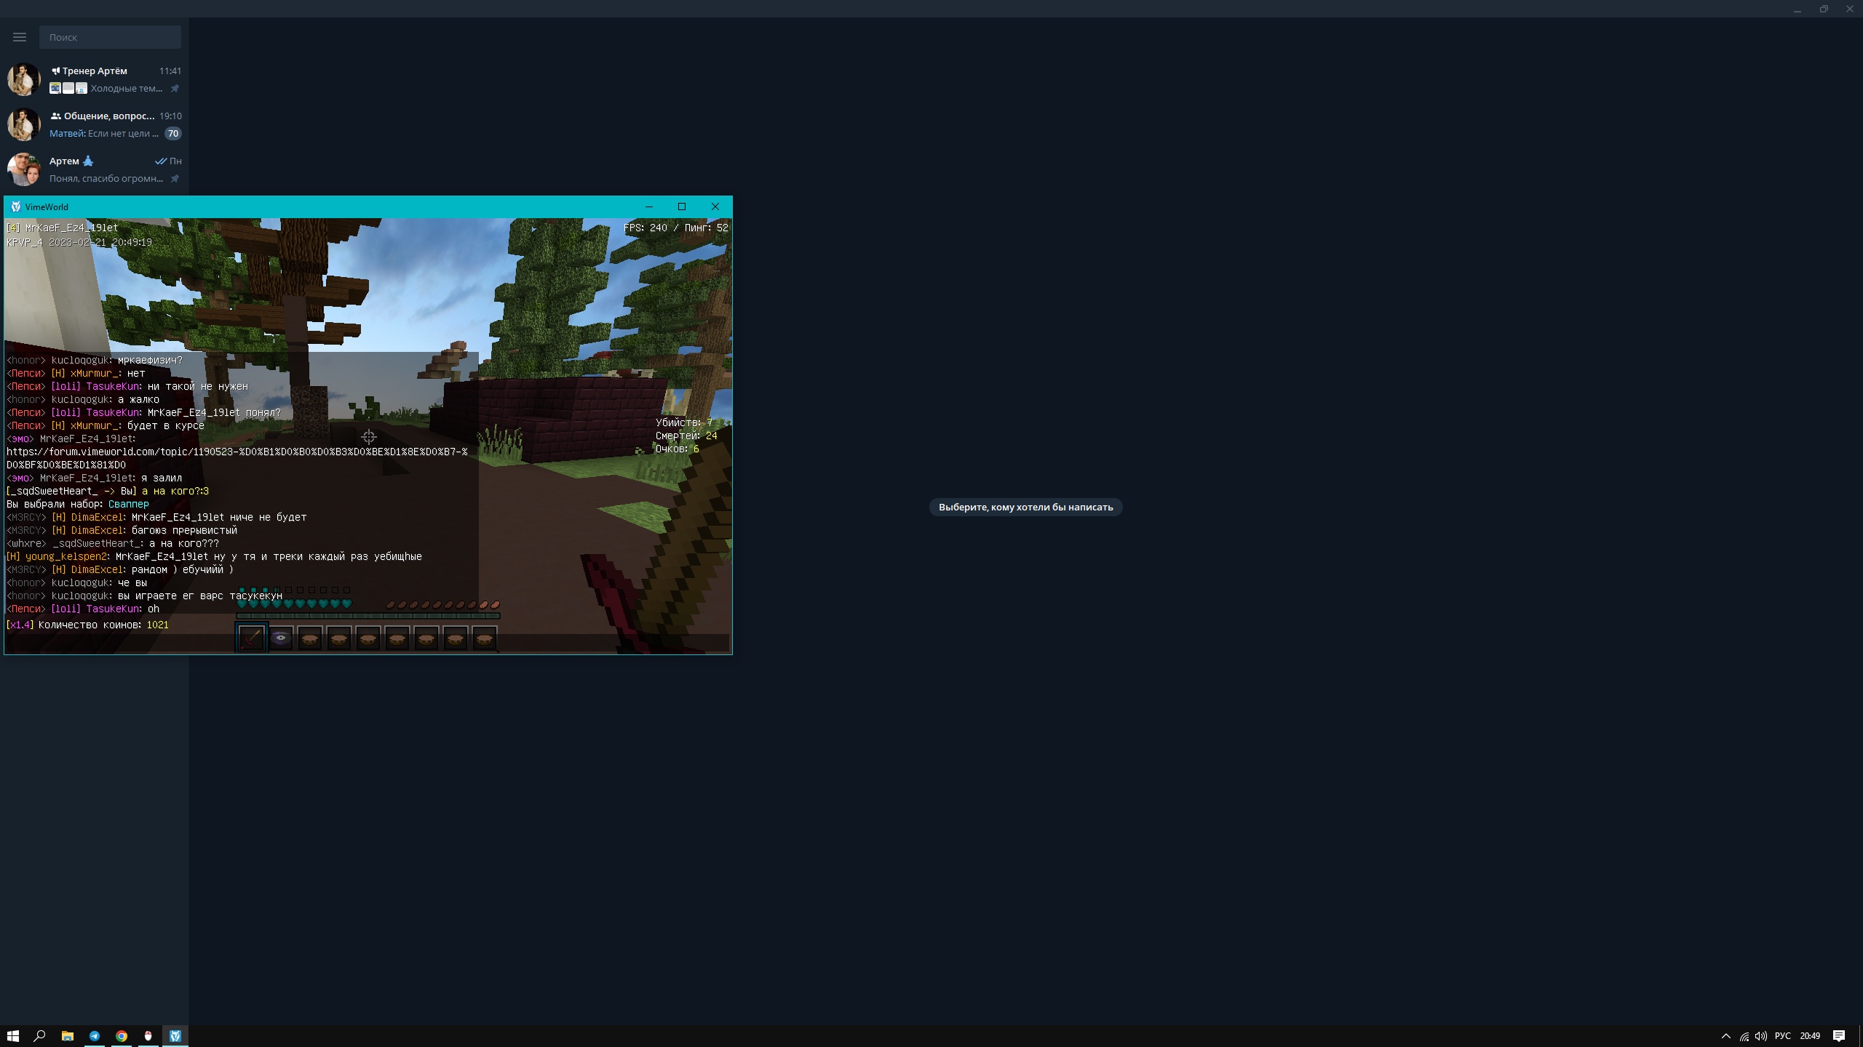This screenshot has width=1863, height=1047.
Task: Click the Поиск search field
Action: [110, 37]
